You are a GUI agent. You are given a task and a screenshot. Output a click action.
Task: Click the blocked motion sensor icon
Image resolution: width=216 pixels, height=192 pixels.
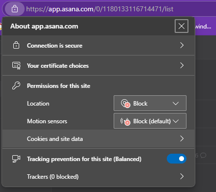[x=125, y=121]
